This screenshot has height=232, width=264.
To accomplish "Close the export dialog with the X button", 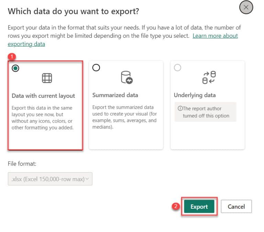I will pyautogui.click(x=246, y=8).
